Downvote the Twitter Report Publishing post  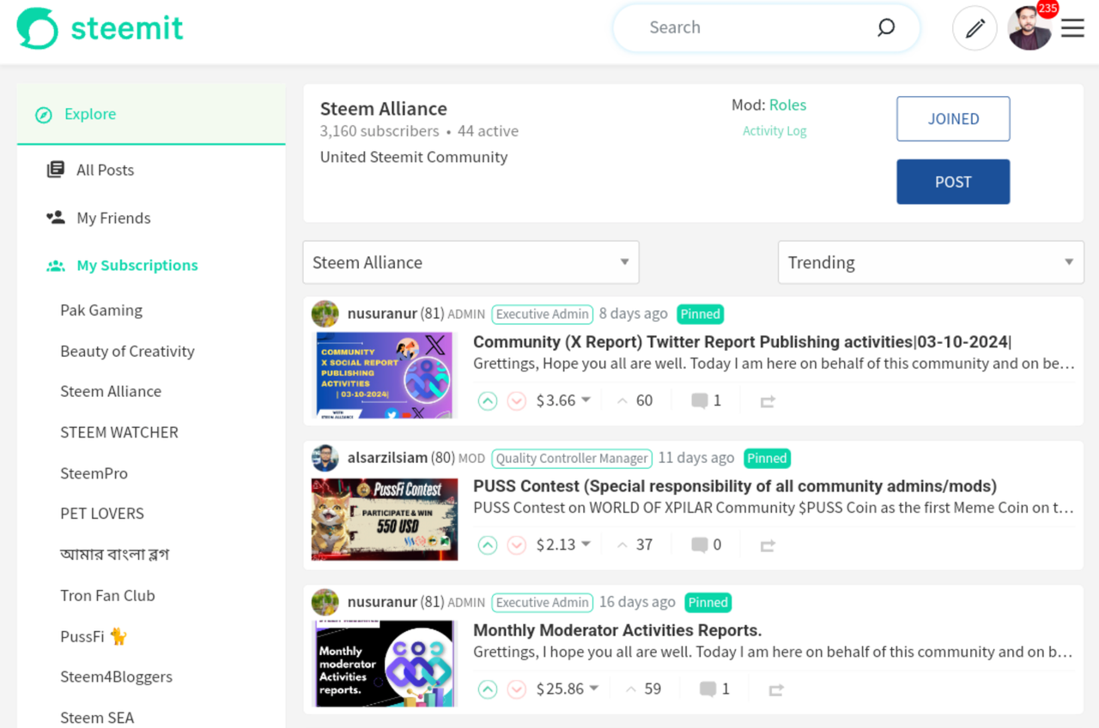pos(516,400)
